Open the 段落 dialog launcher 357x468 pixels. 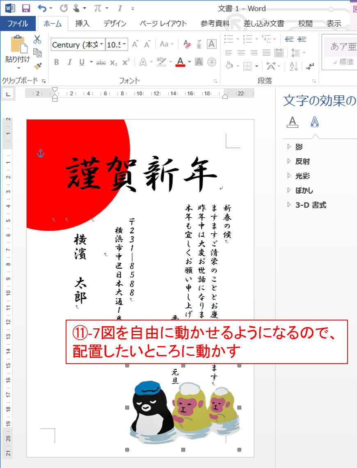(x=314, y=81)
